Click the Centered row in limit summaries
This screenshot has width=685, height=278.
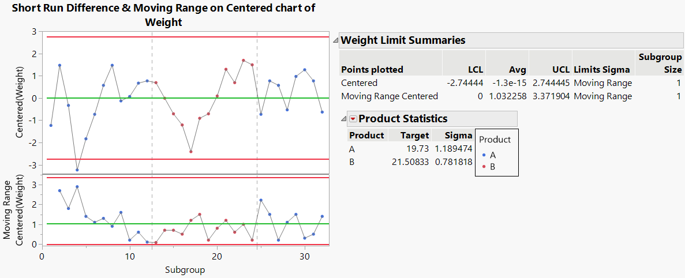tap(359, 83)
